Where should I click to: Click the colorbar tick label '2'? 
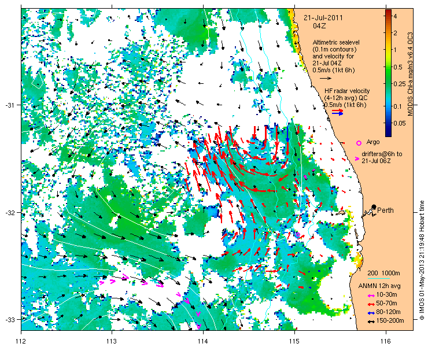pos(395,33)
